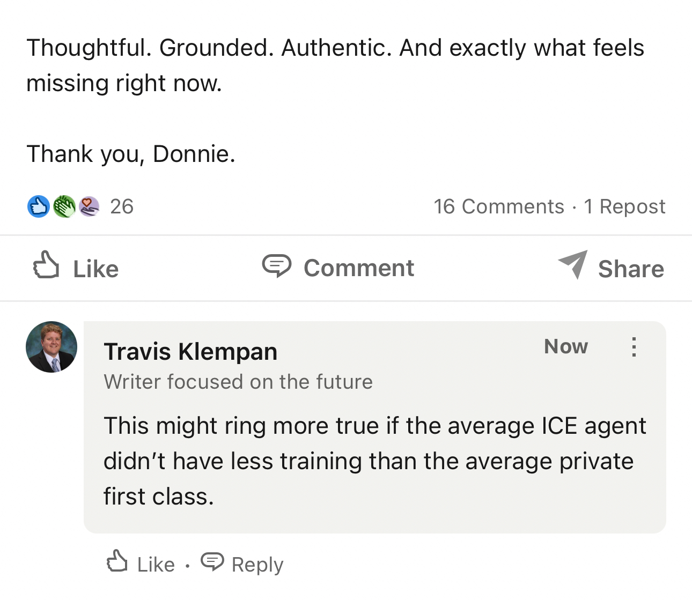692x600 pixels.
Task: View the 1 Repost link
Action: (x=624, y=206)
